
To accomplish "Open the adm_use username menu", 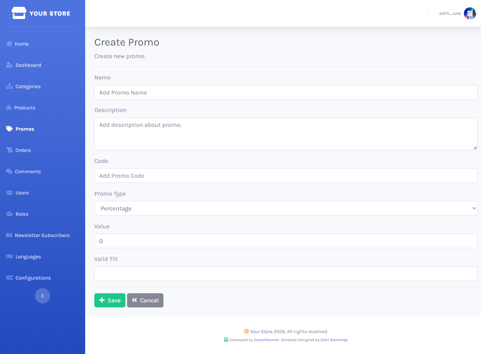I will click(x=450, y=13).
